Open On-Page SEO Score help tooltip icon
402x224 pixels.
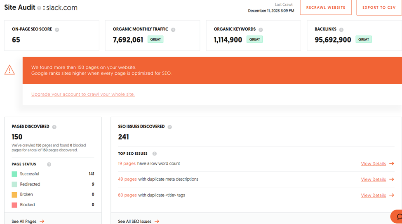click(x=57, y=30)
